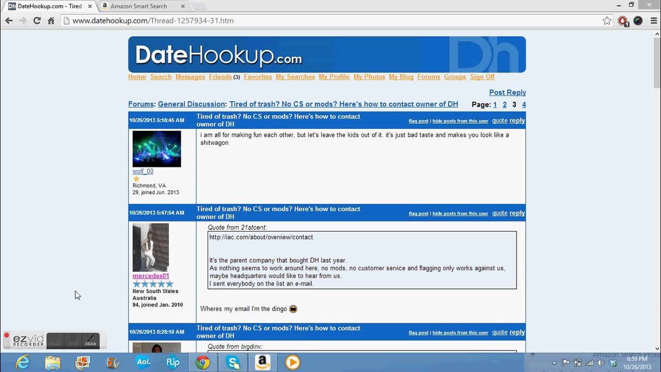Open wolf_00 profile picture
This screenshot has width=661, height=372.
(x=156, y=149)
